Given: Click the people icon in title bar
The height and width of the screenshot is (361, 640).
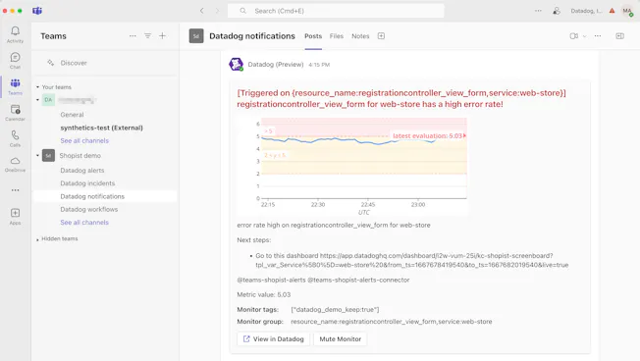Looking at the screenshot, I should tap(557, 11).
